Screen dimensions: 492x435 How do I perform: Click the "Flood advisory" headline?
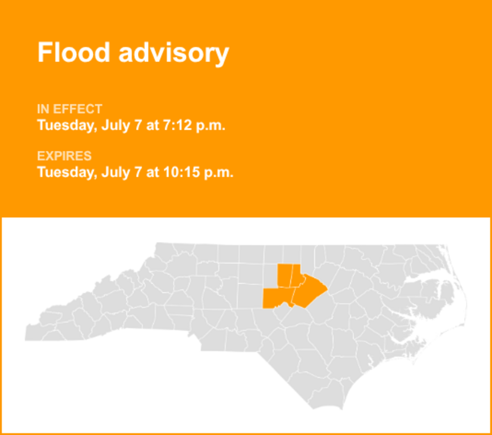click(133, 52)
